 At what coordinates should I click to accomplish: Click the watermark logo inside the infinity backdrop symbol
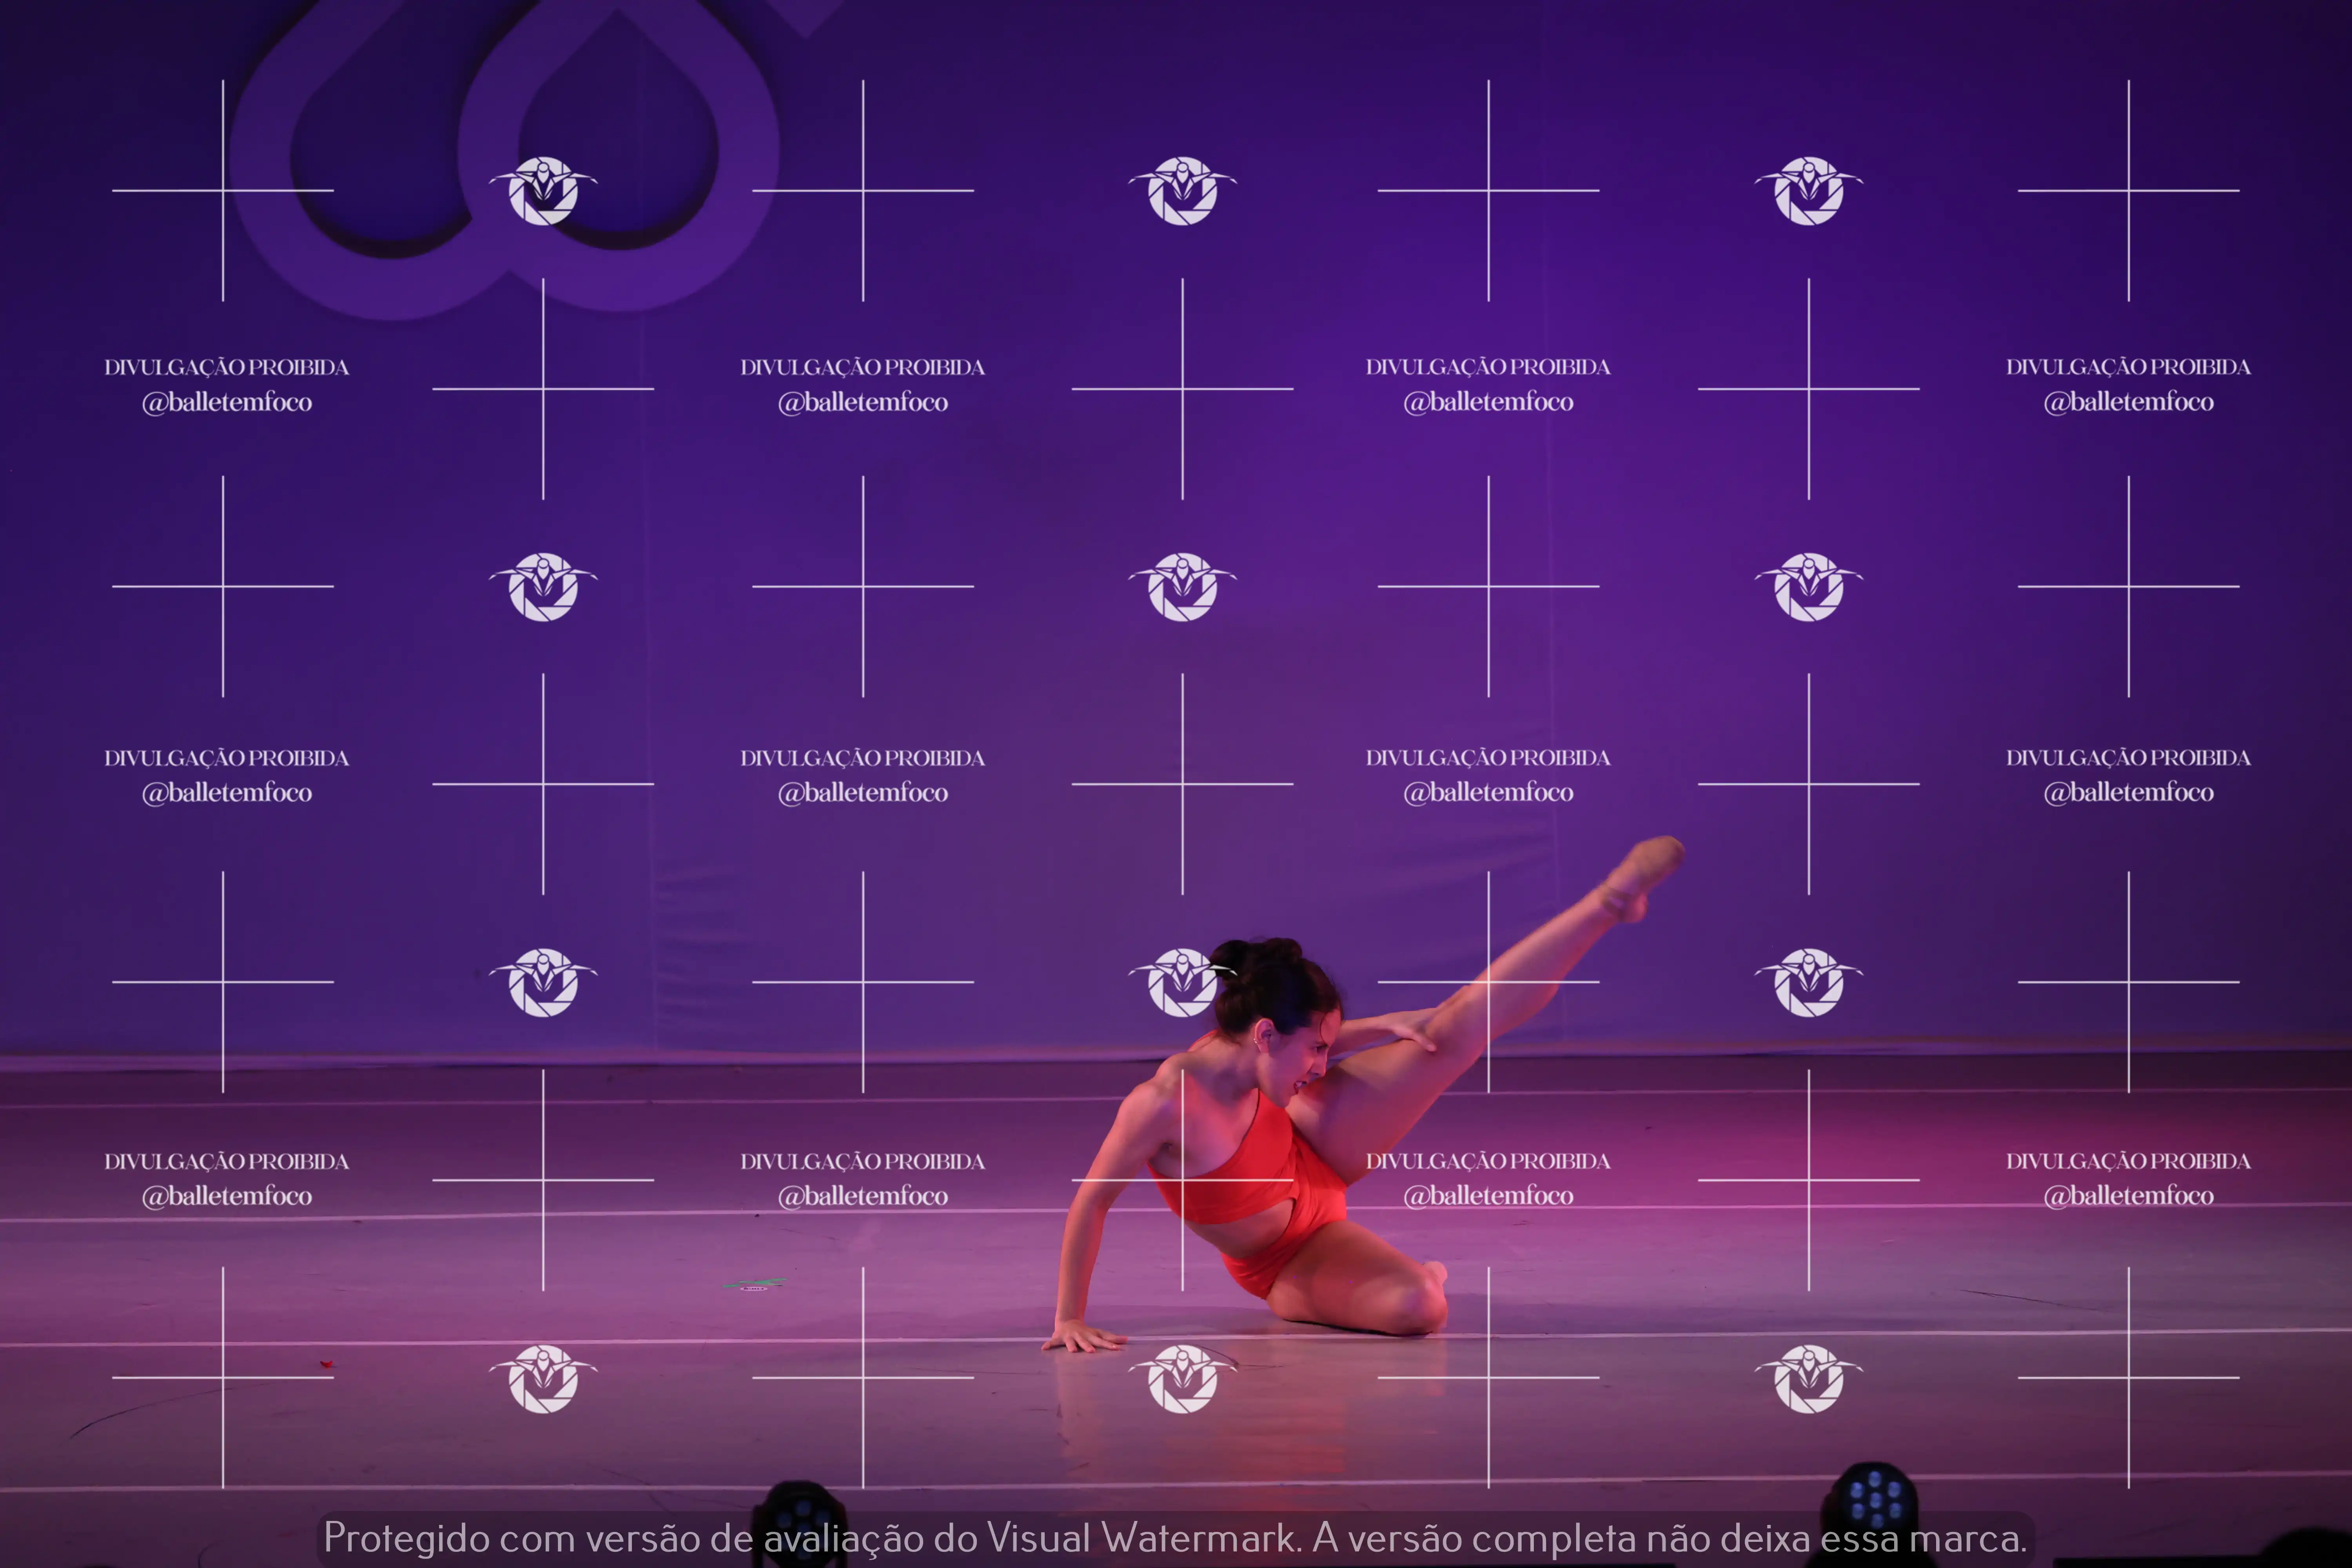point(543,190)
